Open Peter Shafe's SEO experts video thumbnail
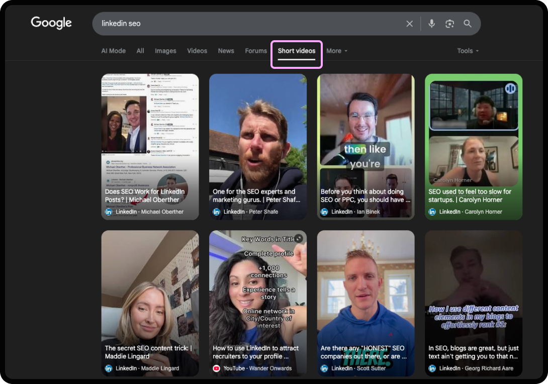 tap(257, 147)
